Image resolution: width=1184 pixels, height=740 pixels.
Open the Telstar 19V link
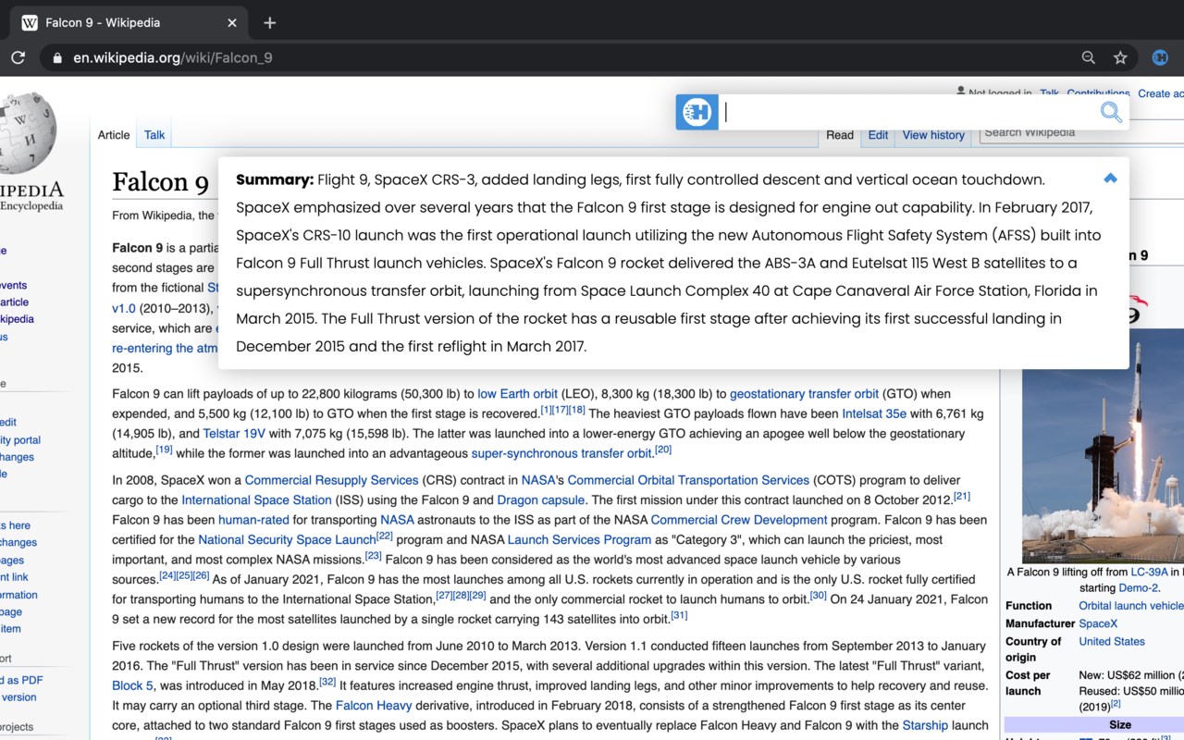click(x=234, y=433)
